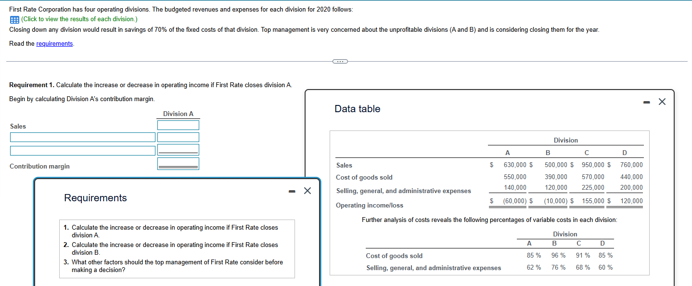
Task: Select Division A's Sales input box
Action: 178,125
